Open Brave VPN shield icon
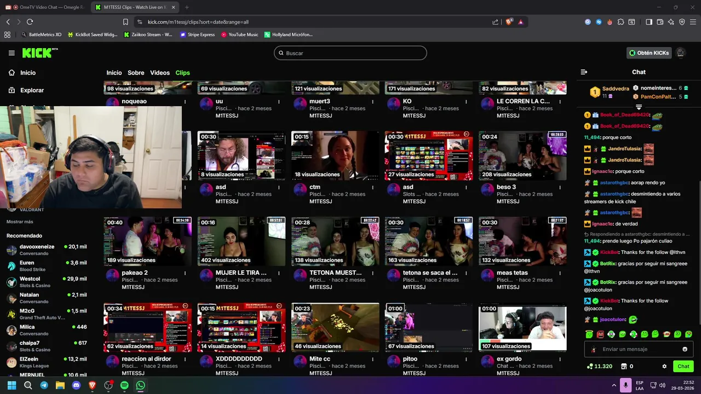 682,22
